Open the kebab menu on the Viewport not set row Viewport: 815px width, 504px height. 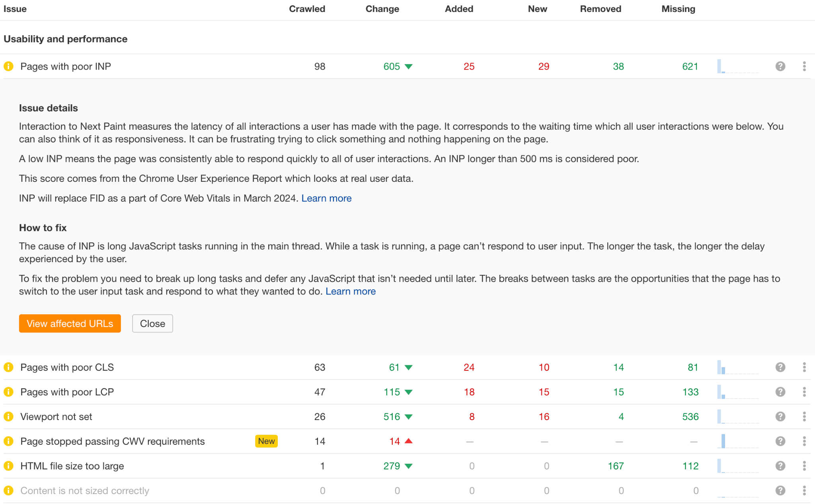pos(805,416)
